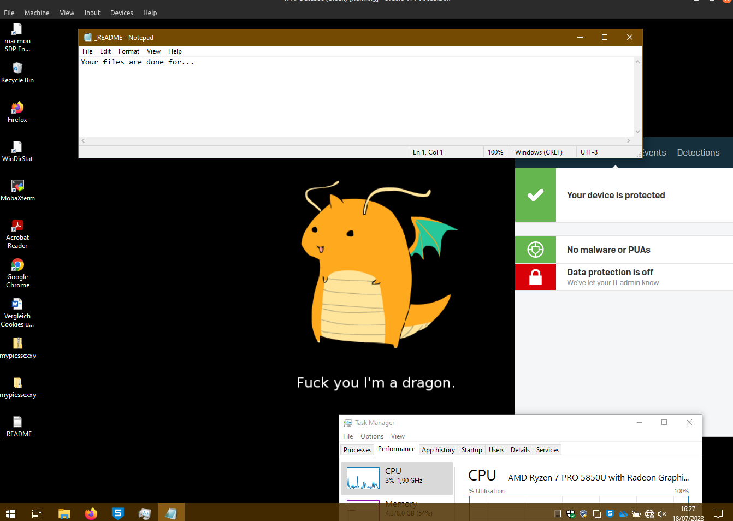Select the CPU performance graph entry

tap(397, 478)
